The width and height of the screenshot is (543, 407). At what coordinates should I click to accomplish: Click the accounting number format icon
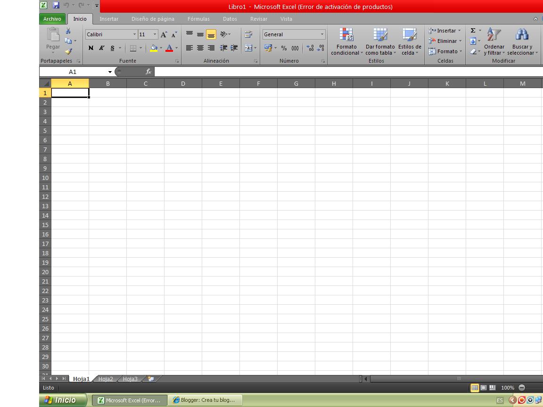coord(268,48)
